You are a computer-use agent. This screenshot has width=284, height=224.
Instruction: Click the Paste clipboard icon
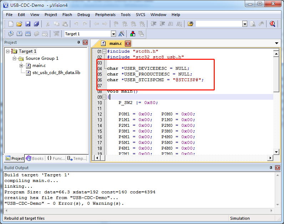click(x=65, y=24)
